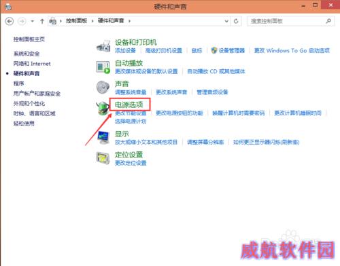Click the 调整屏幕分辨率 link
The image size is (340, 266).
(x=205, y=142)
